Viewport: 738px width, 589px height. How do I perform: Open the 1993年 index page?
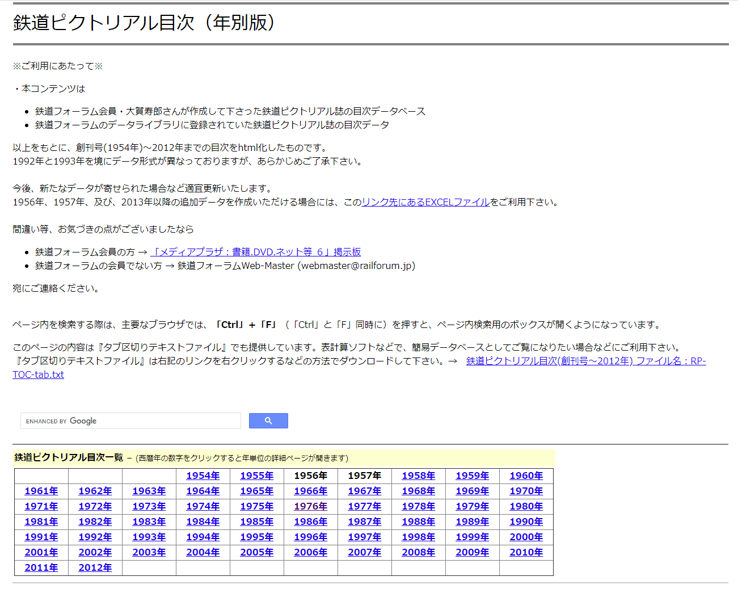(149, 537)
